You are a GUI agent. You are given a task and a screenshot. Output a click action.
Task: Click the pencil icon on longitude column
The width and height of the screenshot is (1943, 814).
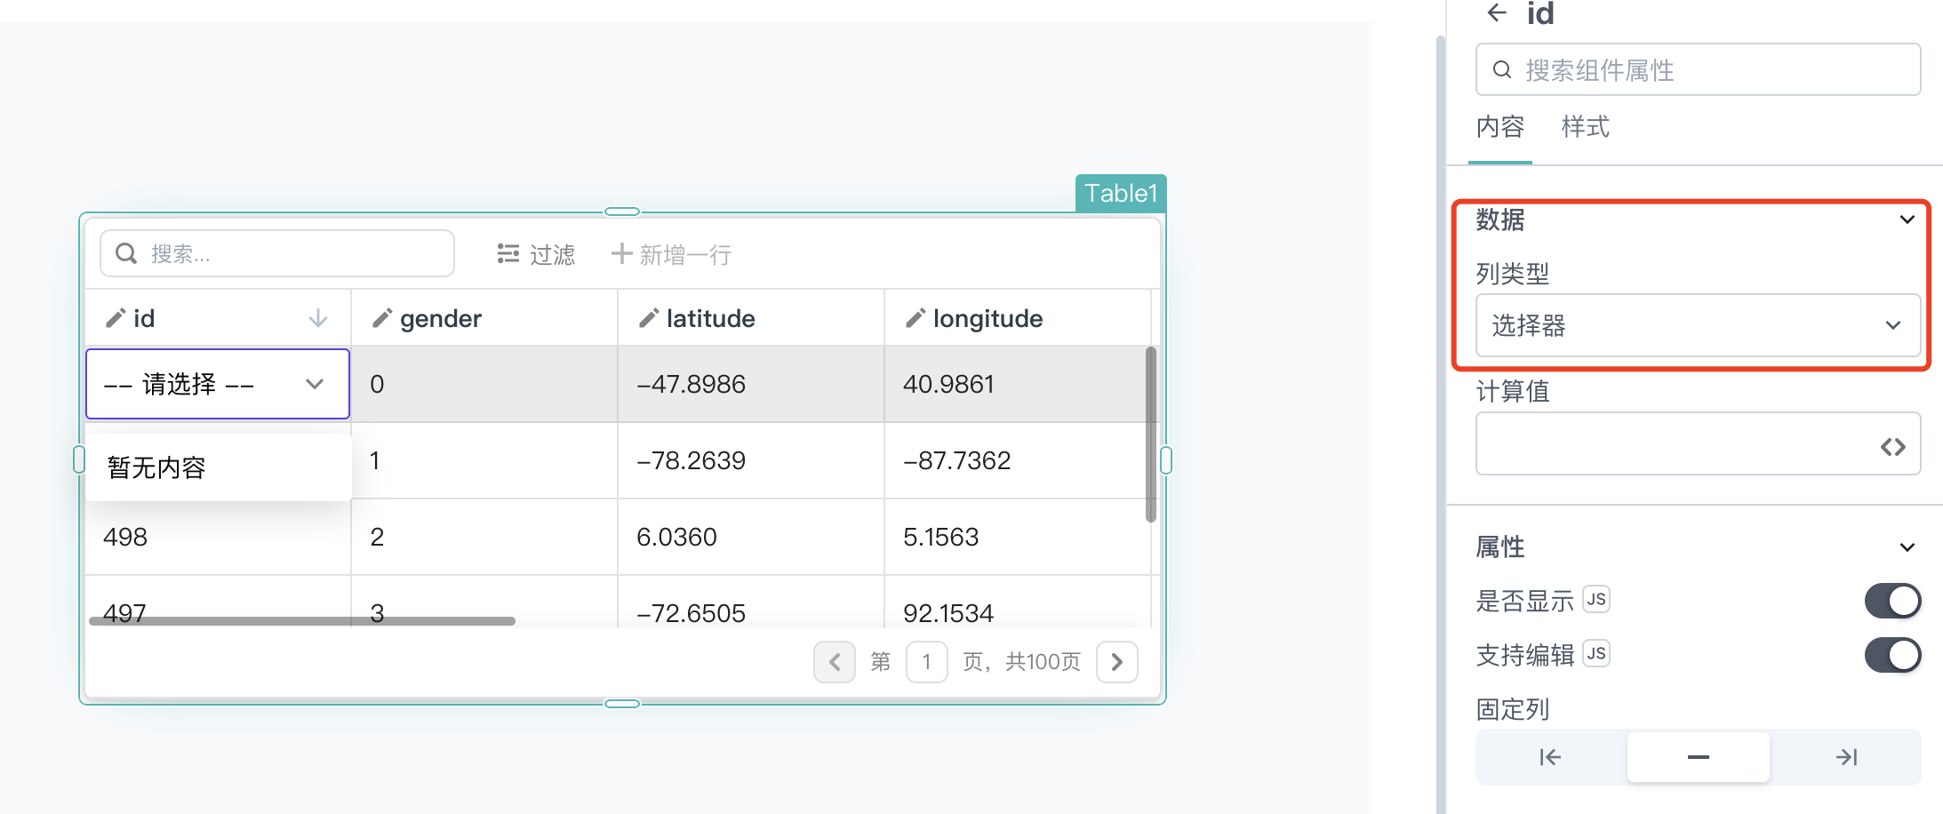(x=916, y=318)
